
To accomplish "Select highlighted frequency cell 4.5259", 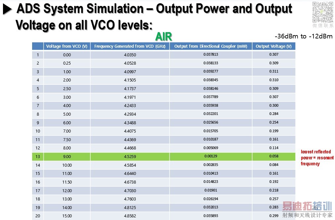I will (x=130, y=156).
